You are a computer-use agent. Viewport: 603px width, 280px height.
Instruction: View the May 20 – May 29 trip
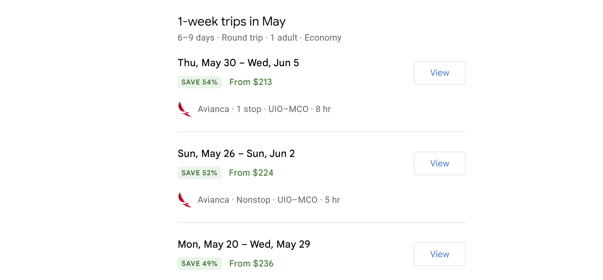click(439, 254)
